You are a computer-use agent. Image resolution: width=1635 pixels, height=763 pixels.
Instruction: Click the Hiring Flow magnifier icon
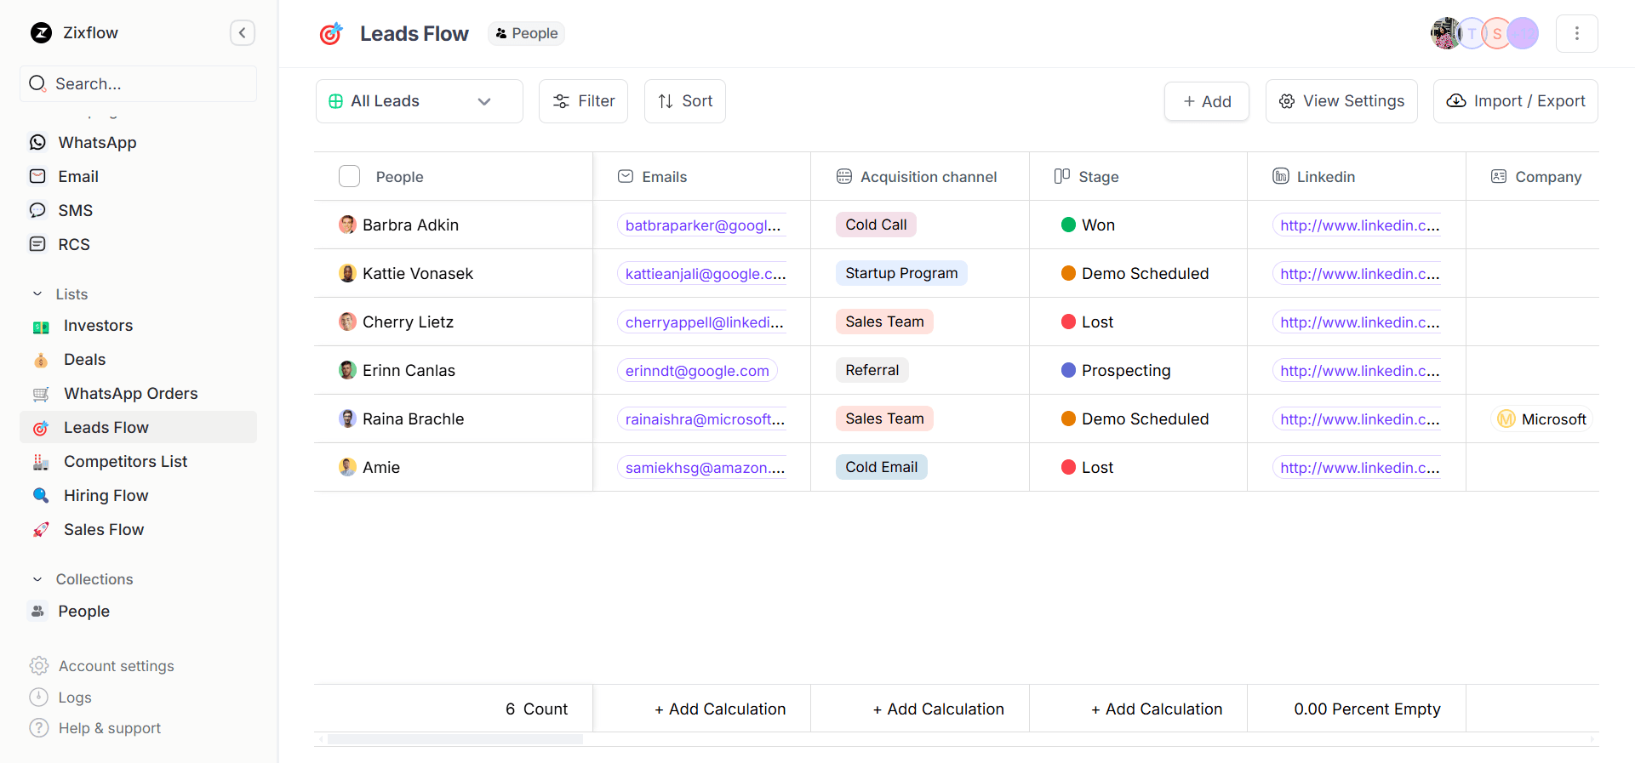(x=41, y=495)
